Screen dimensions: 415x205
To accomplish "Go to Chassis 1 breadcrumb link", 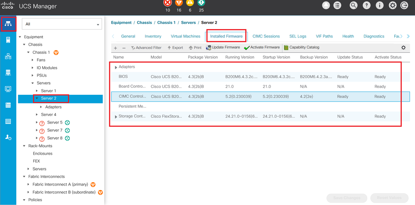I will tap(167, 22).
